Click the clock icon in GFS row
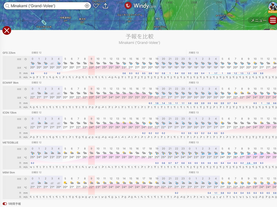Screen dimensions: 277x207 pos(25,59)
